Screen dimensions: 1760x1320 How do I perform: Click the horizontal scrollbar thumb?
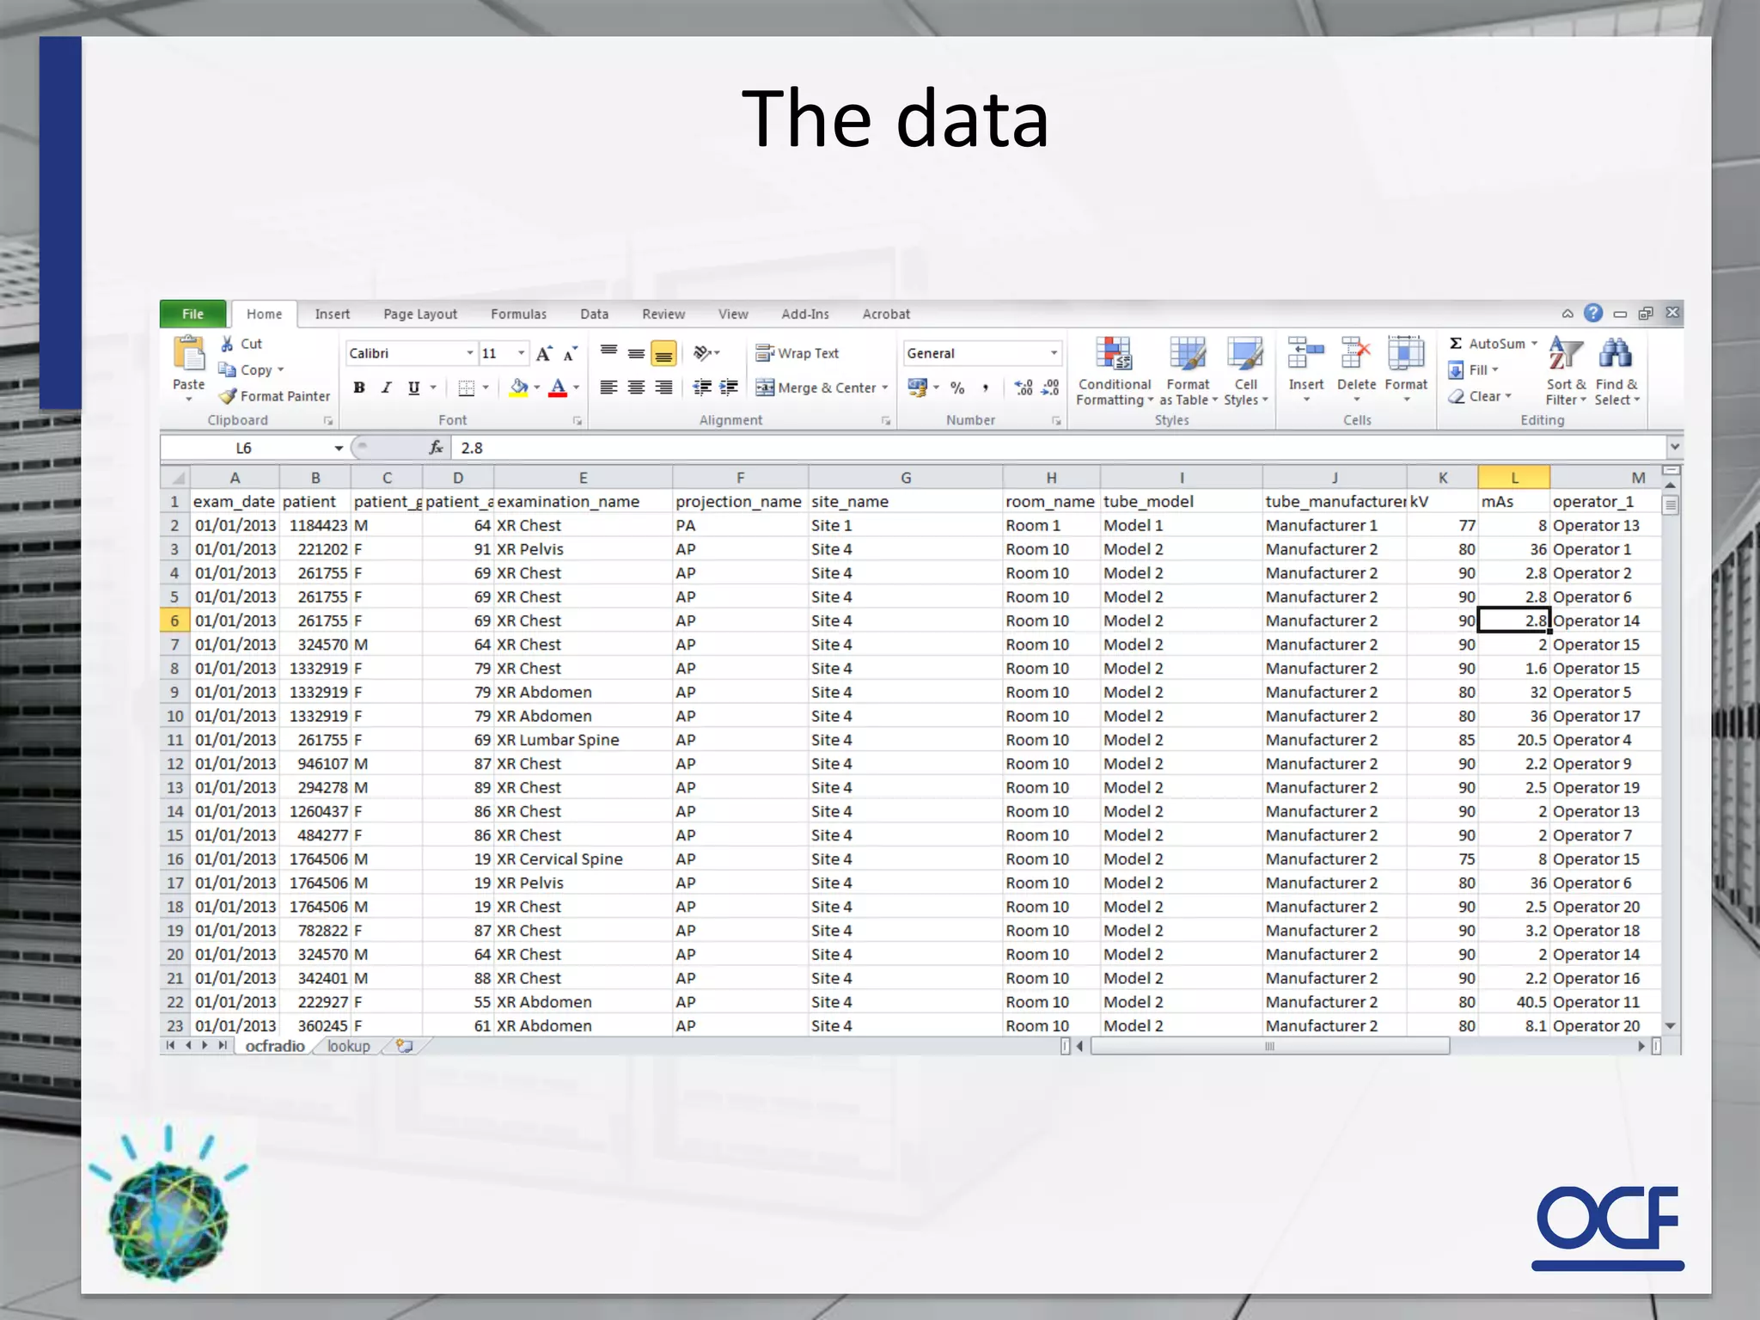pos(1269,1046)
